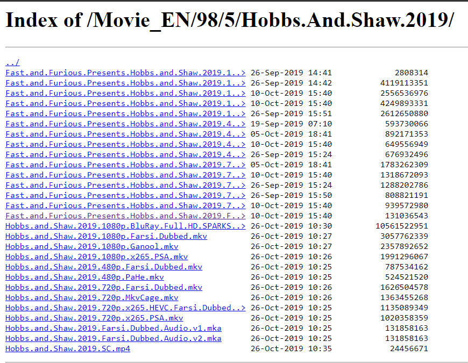Select the date '26-Sep-2019 15:51'
468x363 pixels.
tap(292, 113)
